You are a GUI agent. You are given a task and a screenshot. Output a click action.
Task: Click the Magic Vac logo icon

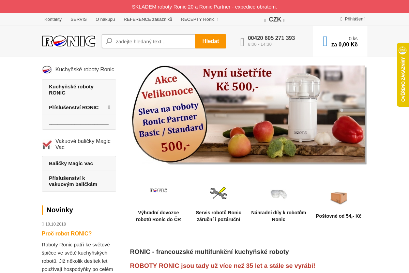click(47, 144)
